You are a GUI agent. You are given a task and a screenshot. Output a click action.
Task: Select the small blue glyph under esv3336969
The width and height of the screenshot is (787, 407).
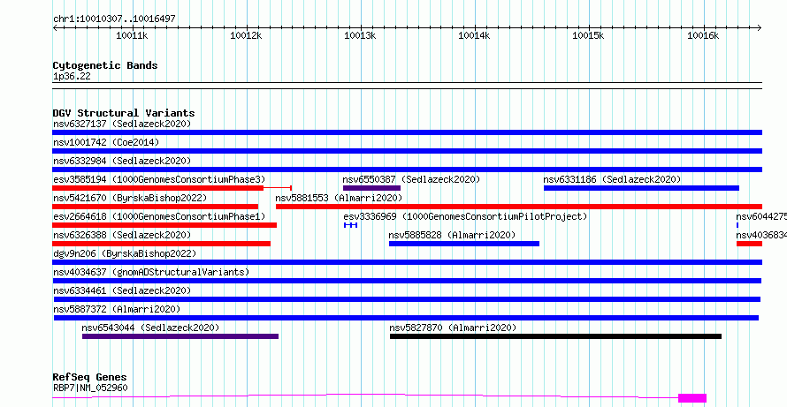click(x=350, y=225)
